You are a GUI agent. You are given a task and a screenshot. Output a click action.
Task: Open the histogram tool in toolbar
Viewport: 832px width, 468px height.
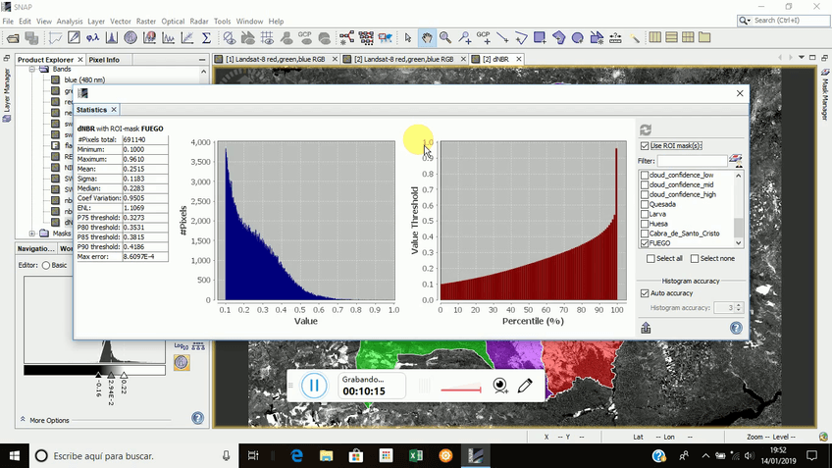111,38
